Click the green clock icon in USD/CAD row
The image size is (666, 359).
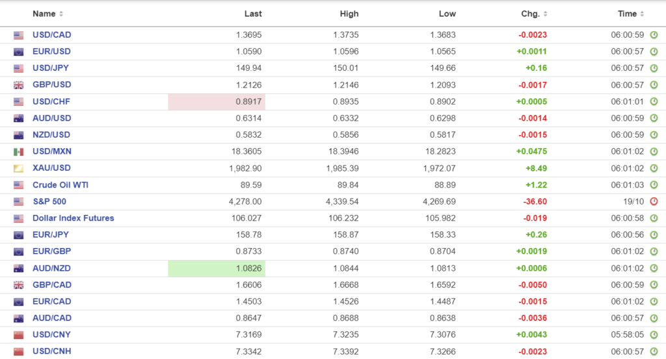654,35
